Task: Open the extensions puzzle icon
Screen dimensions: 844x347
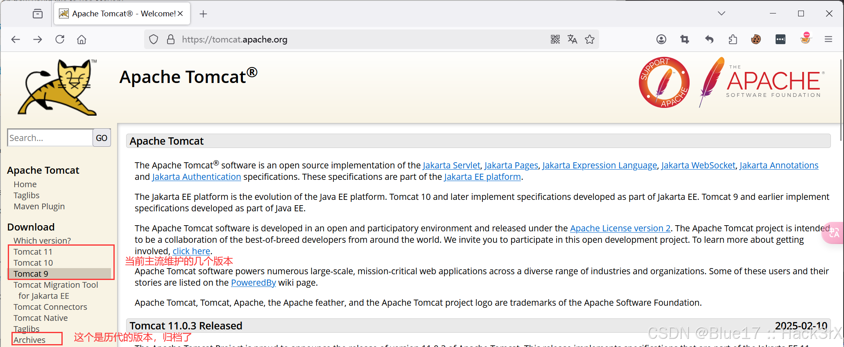Action: pyautogui.click(x=733, y=39)
